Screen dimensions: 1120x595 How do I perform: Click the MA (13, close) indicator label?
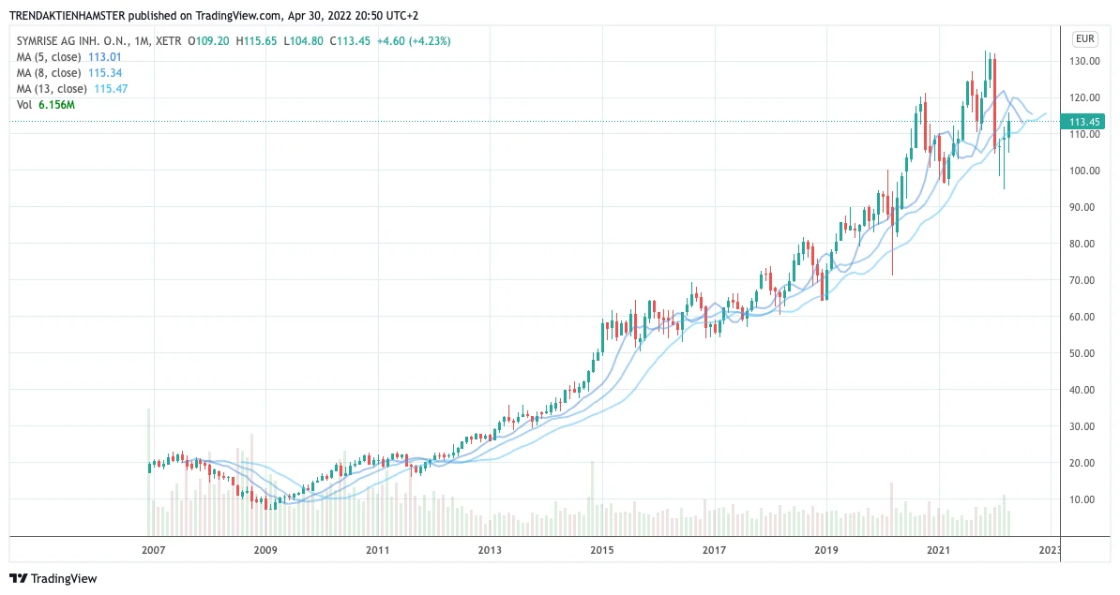click(x=52, y=88)
